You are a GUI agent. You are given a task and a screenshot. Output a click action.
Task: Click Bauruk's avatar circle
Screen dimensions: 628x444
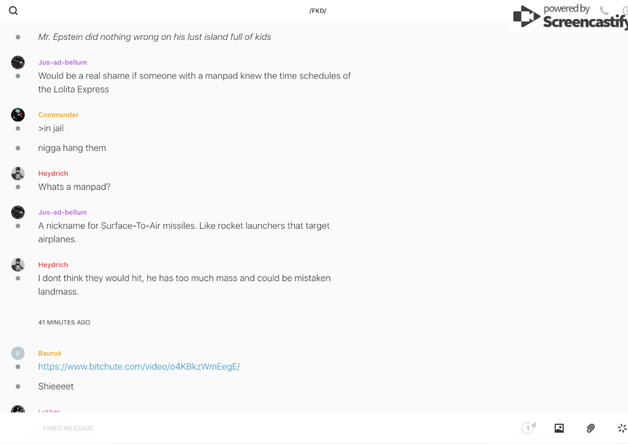(x=18, y=353)
